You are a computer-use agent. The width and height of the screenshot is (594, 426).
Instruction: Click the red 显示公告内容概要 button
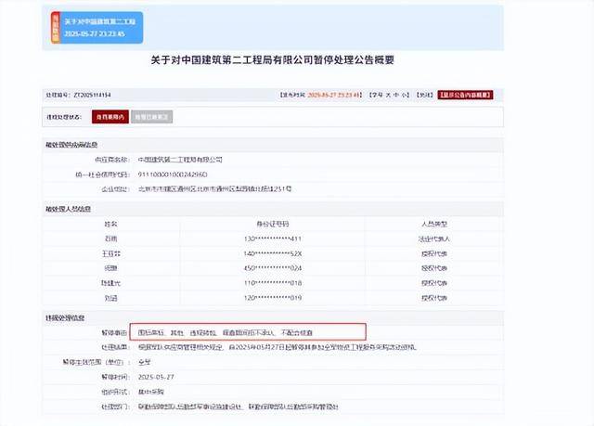[466, 95]
